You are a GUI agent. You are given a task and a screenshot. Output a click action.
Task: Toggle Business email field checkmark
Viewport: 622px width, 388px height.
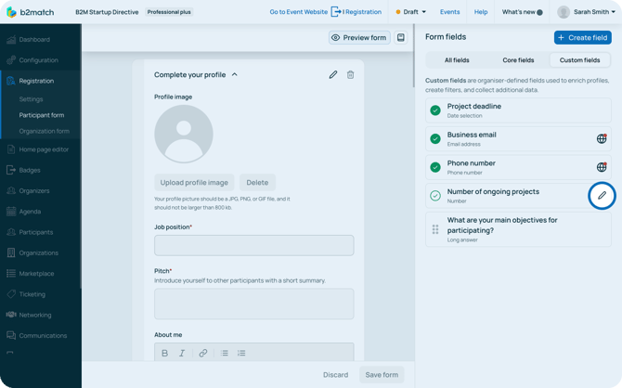[435, 139]
